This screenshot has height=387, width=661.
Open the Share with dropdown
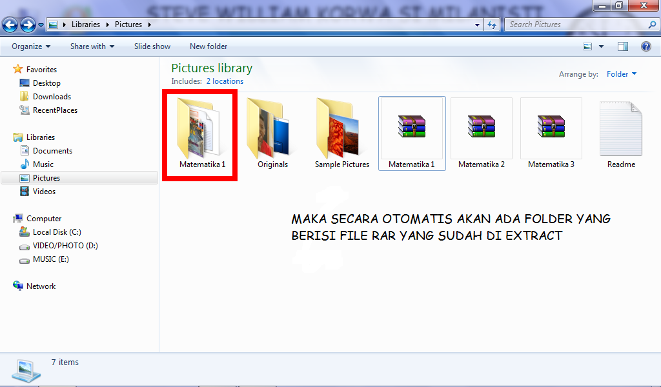pos(91,46)
